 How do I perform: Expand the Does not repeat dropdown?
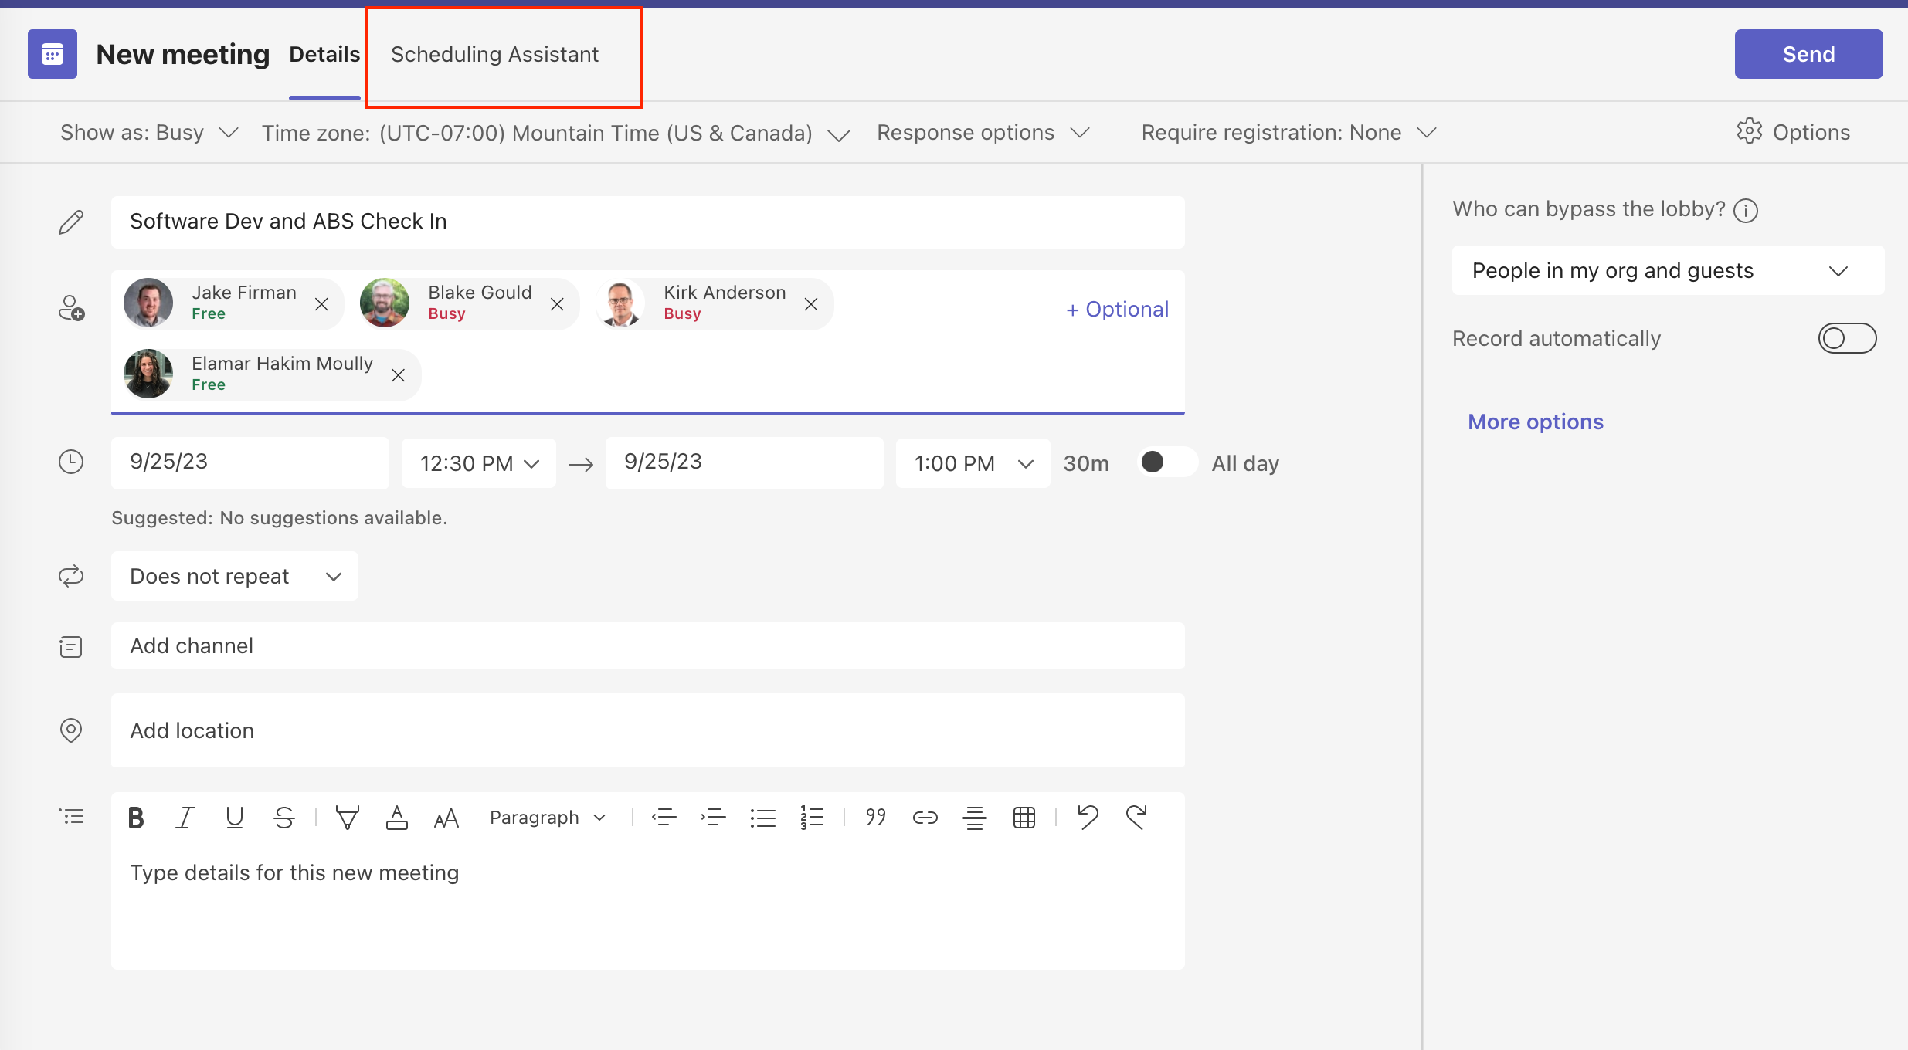[x=233, y=575]
